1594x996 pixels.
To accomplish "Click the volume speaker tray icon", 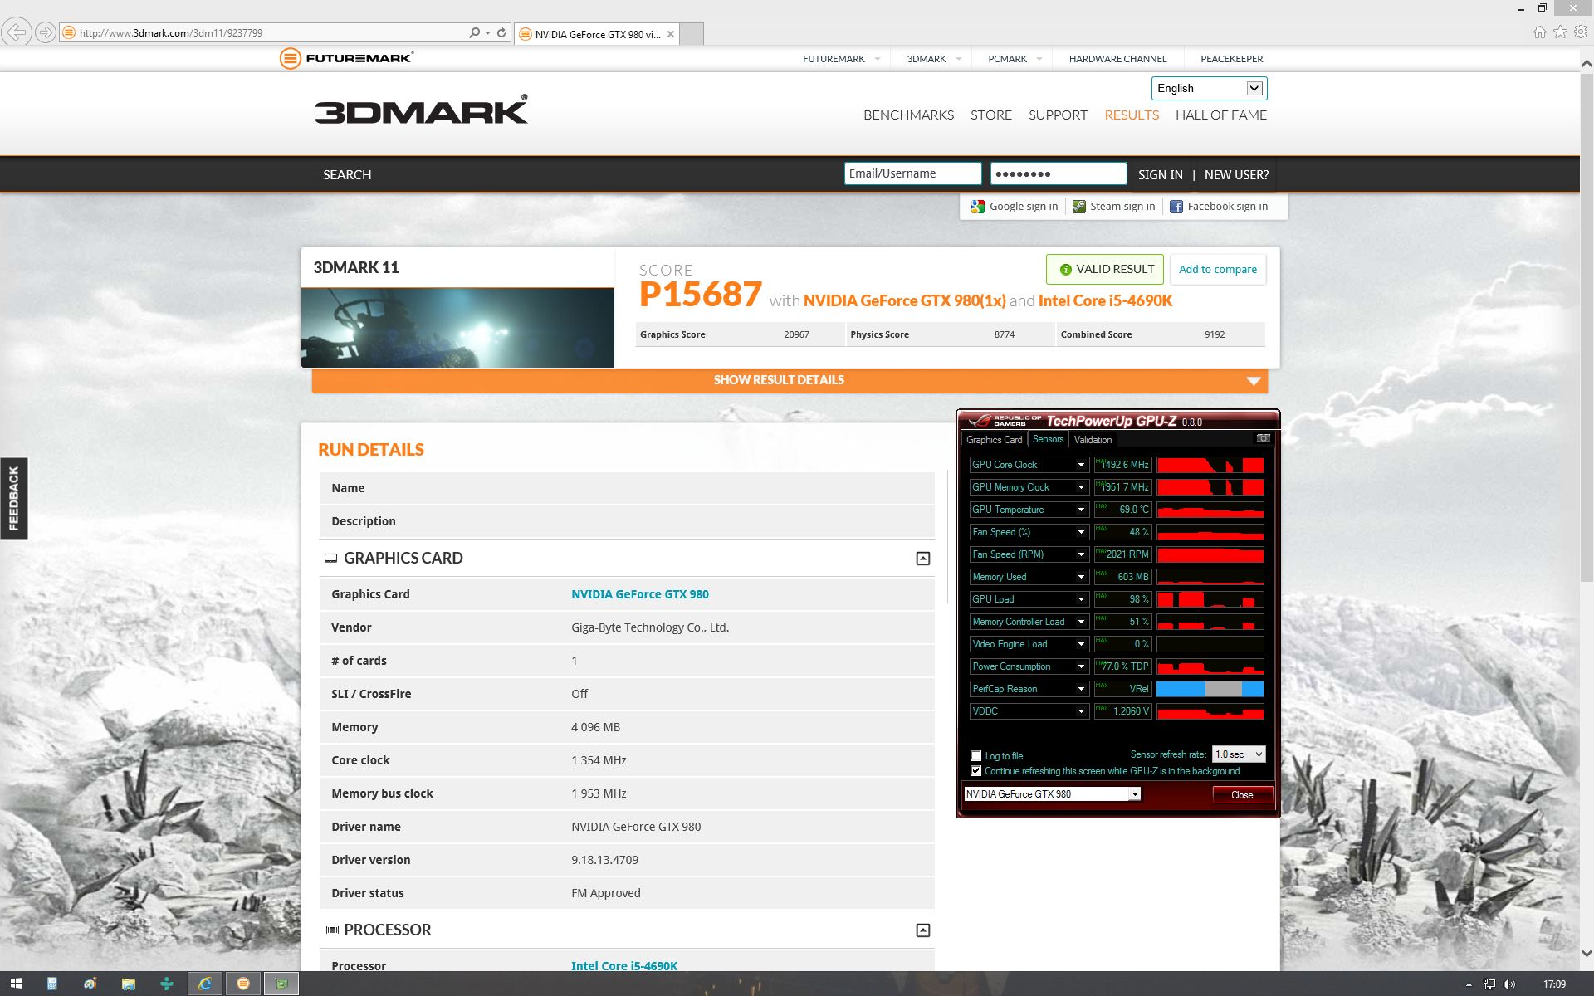I will pos(1508,984).
